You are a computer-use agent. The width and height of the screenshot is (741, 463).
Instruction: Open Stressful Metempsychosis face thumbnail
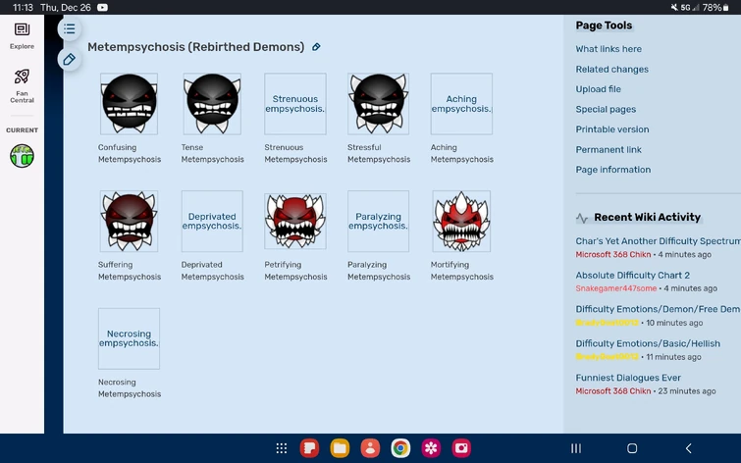tap(379, 103)
